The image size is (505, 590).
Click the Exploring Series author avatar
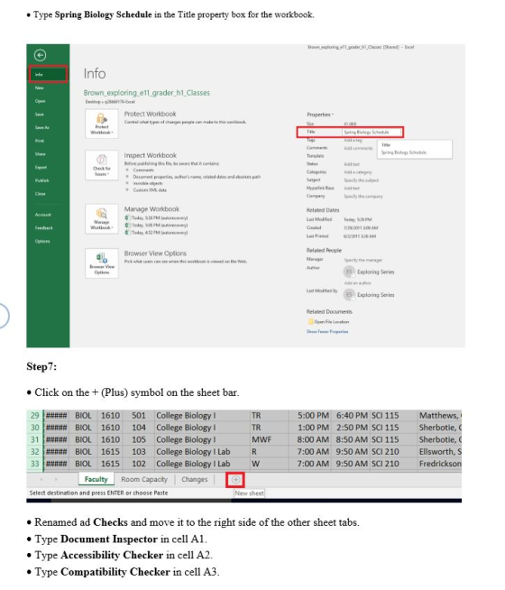(x=349, y=272)
